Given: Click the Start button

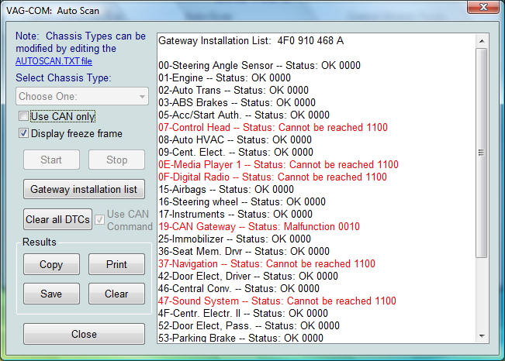Looking at the screenshot, I should click(51, 160).
